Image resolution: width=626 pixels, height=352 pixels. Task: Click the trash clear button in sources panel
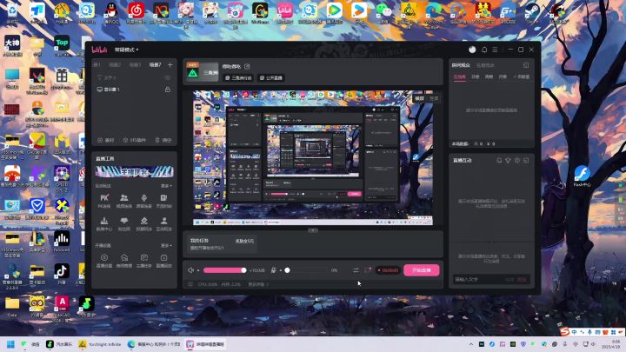[x=163, y=140]
